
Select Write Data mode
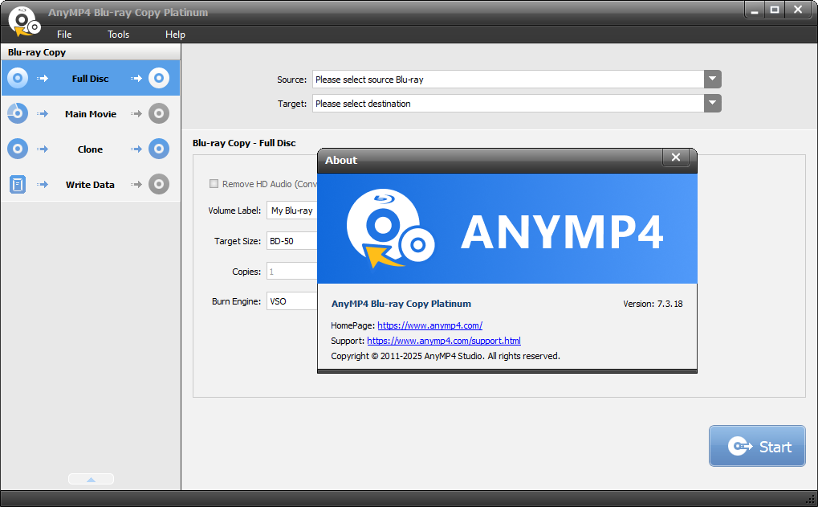(x=91, y=184)
